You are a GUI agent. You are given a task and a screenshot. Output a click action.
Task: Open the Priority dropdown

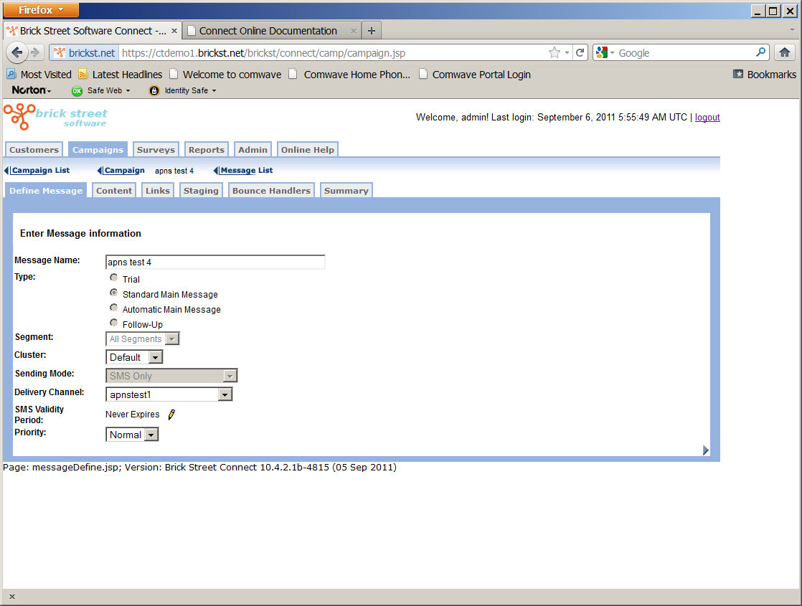click(151, 435)
